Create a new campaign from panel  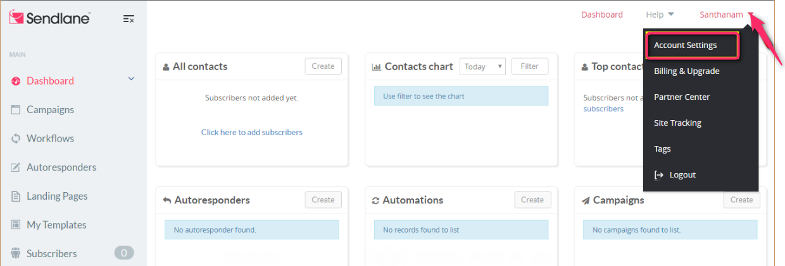coord(742,200)
